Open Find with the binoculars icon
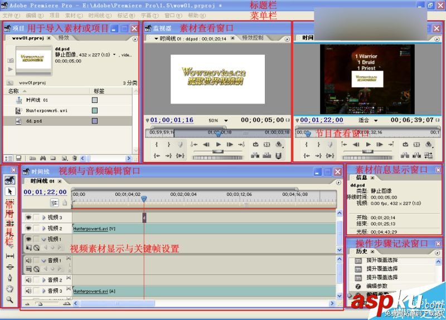The image size is (446, 320). pos(43,158)
